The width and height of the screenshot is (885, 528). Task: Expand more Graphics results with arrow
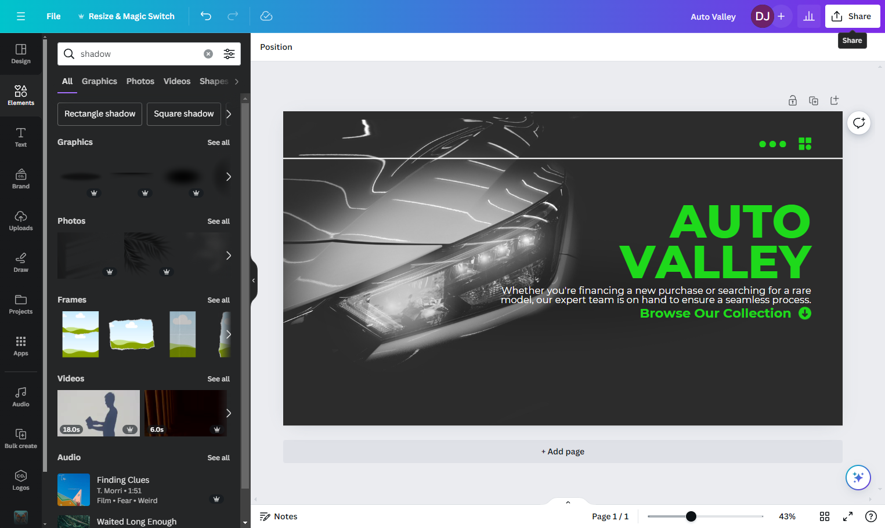[229, 177]
